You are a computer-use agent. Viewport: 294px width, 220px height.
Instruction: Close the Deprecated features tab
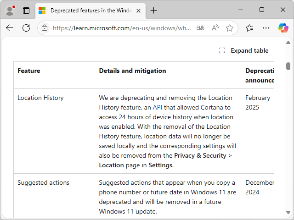click(138, 11)
